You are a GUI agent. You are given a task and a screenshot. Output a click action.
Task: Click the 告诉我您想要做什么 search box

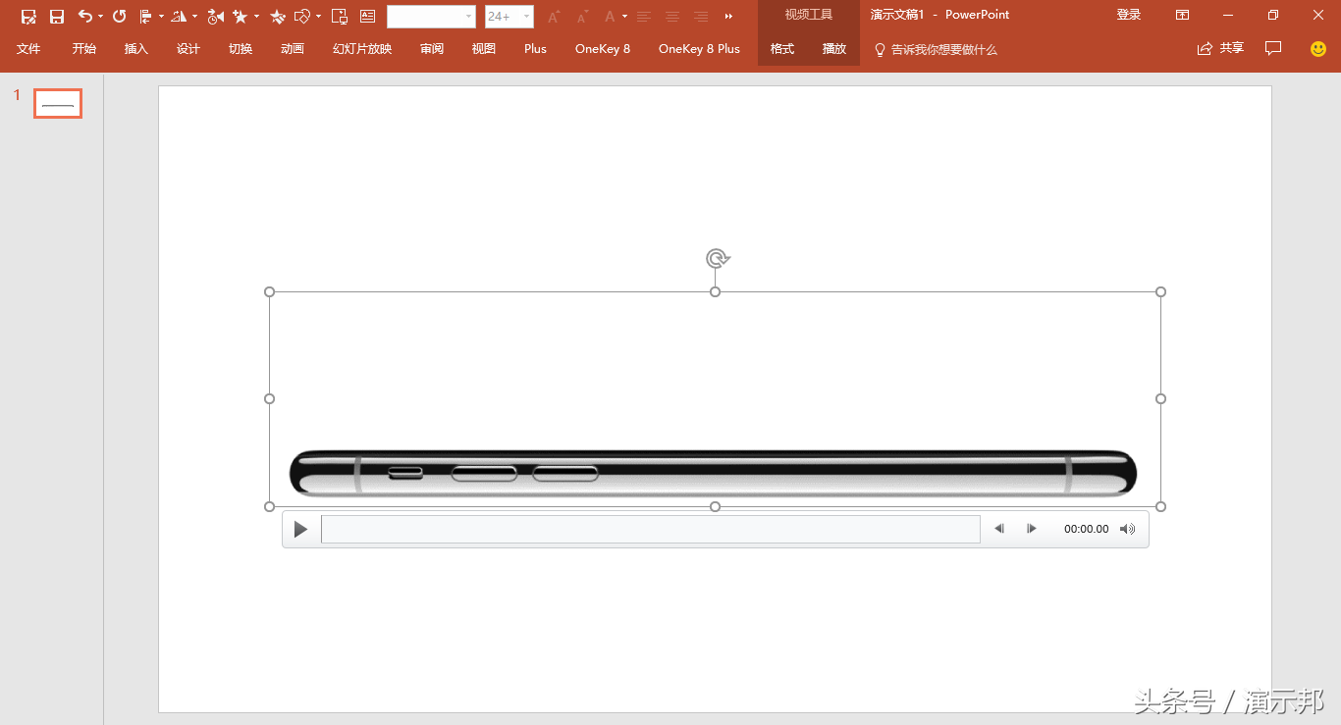coord(936,49)
